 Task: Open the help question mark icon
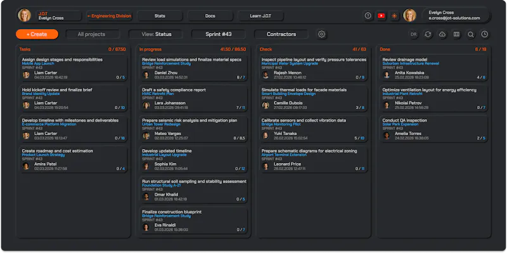click(x=368, y=15)
